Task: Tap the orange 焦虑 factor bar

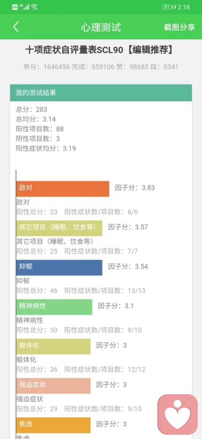Action: (x=53, y=425)
